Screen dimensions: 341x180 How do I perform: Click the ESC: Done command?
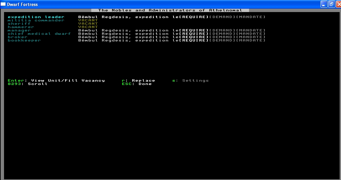pos(137,84)
